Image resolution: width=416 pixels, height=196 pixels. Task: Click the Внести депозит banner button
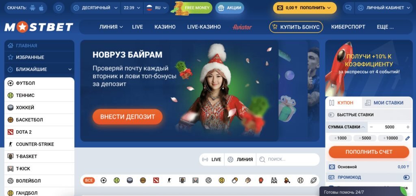click(128, 117)
